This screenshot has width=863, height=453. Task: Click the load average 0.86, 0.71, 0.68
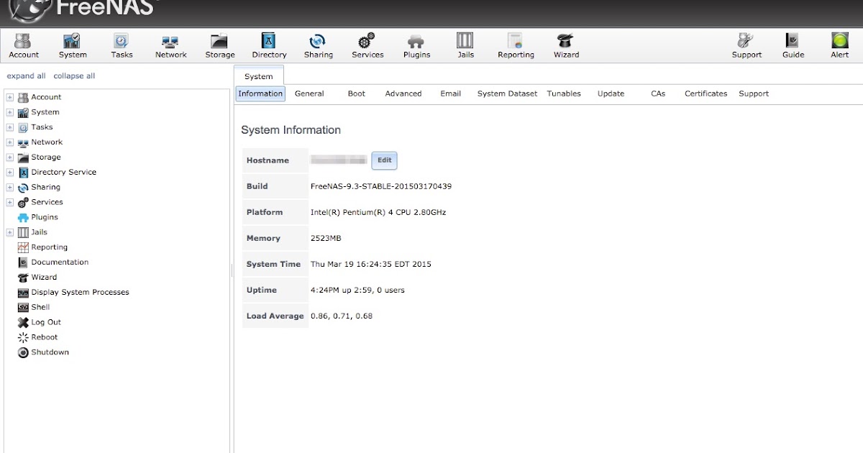pos(342,316)
